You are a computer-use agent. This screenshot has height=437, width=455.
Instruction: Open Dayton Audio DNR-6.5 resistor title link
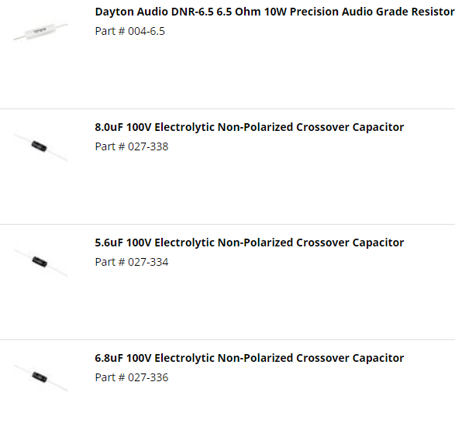tap(275, 12)
